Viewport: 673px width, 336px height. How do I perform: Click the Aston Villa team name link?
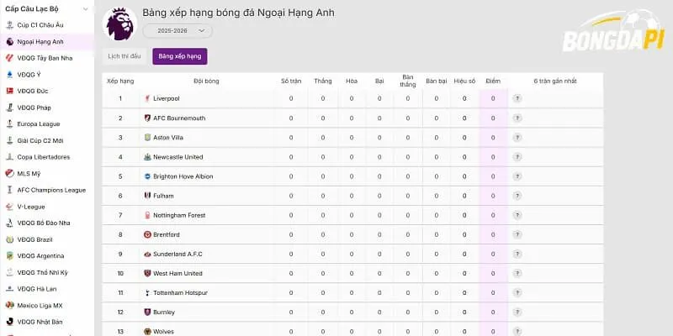coord(168,138)
